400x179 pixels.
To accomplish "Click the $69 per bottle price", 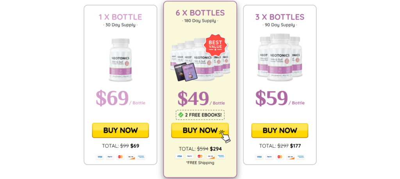I will tap(120, 98).
